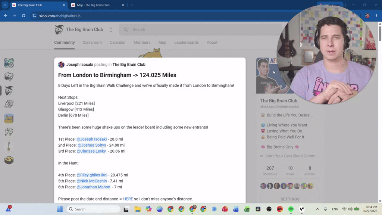Click the Windows taskbar Search box
Image resolution: width=382 pixels, height=215 pixels.
93,209
